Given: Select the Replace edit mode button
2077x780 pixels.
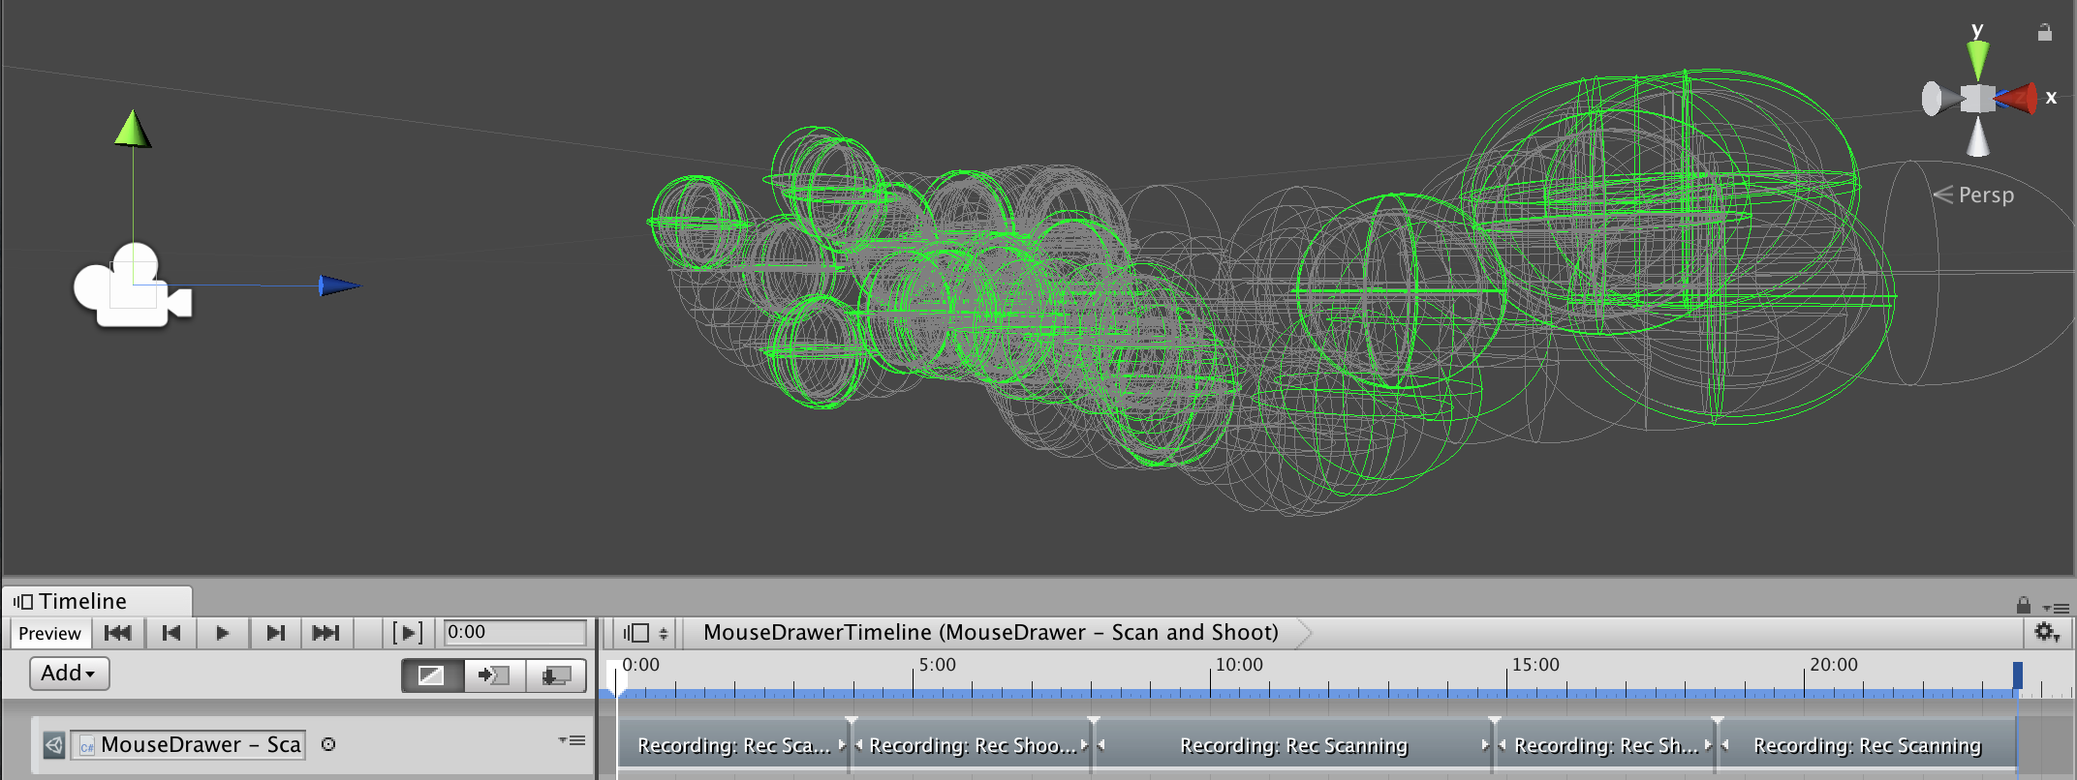Looking at the screenshot, I should [556, 675].
